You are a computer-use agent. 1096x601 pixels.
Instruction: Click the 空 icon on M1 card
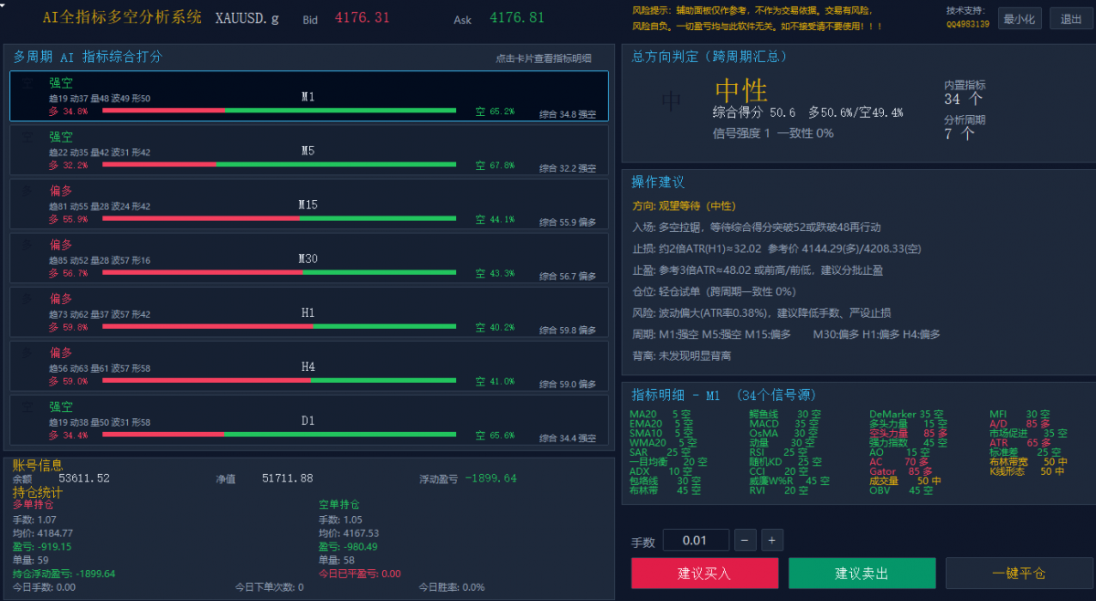(x=27, y=83)
